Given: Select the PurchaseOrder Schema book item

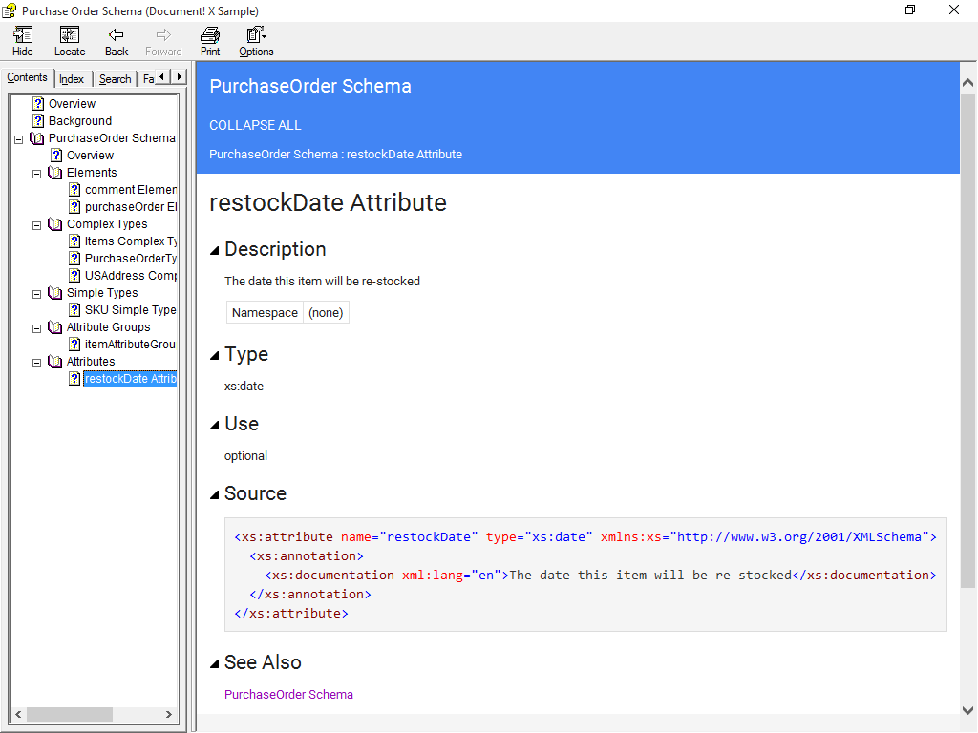Looking at the screenshot, I should [112, 137].
